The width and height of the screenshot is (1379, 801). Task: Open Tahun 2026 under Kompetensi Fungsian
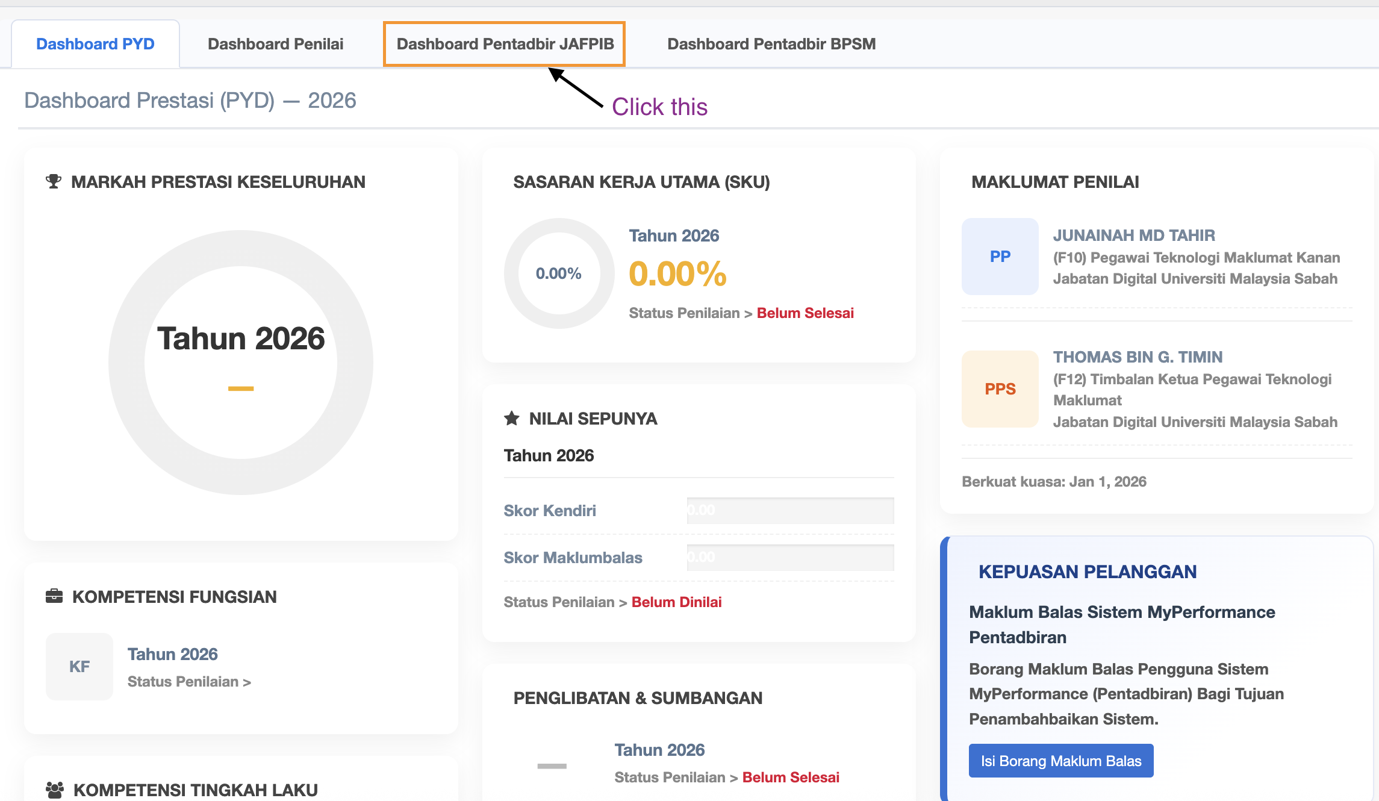[x=172, y=654]
